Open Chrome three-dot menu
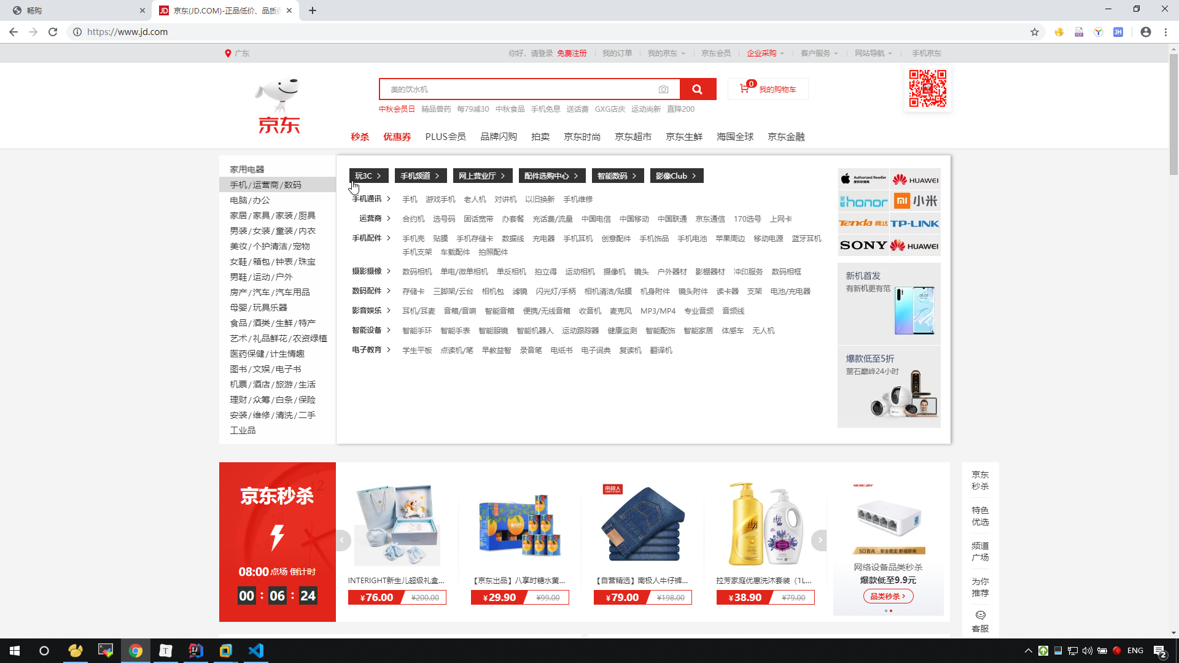Viewport: 1179px width, 663px height. click(1165, 32)
